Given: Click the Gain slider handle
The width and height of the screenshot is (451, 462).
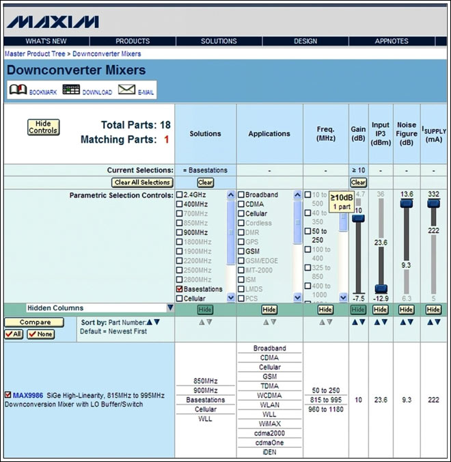Looking at the screenshot, I should click(358, 218).
